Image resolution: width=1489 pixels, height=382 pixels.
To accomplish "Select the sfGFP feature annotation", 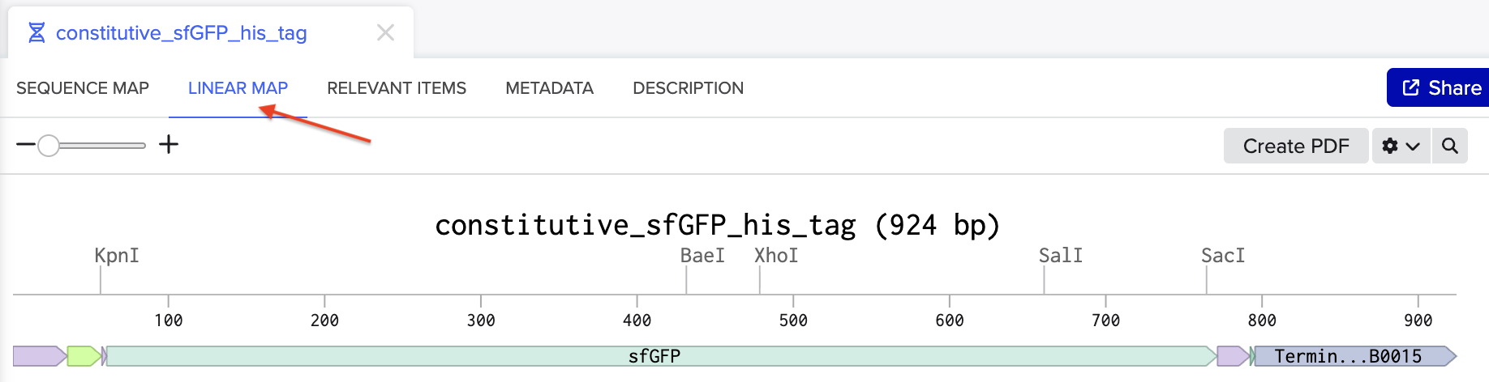I will coord(654,356).
